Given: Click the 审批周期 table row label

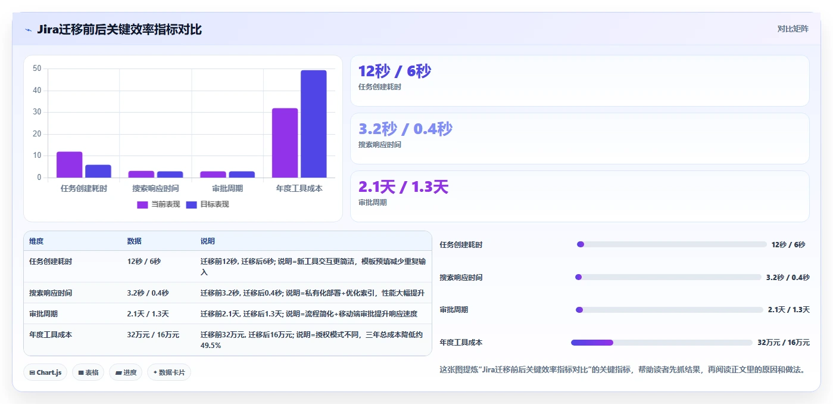Looking at the screenshot, I should tap(43, 314).
